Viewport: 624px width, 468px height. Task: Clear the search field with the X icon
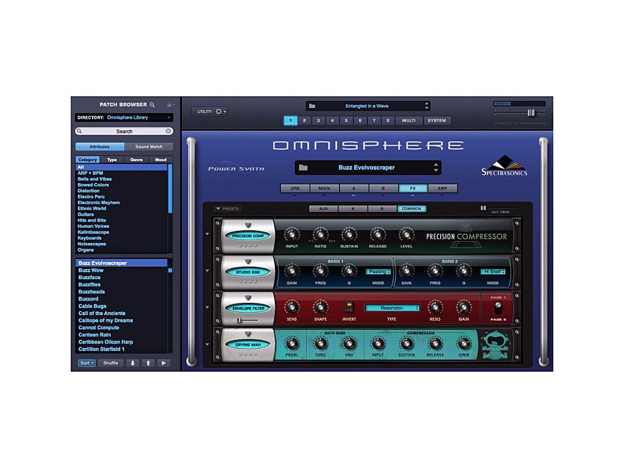[168, 131]
